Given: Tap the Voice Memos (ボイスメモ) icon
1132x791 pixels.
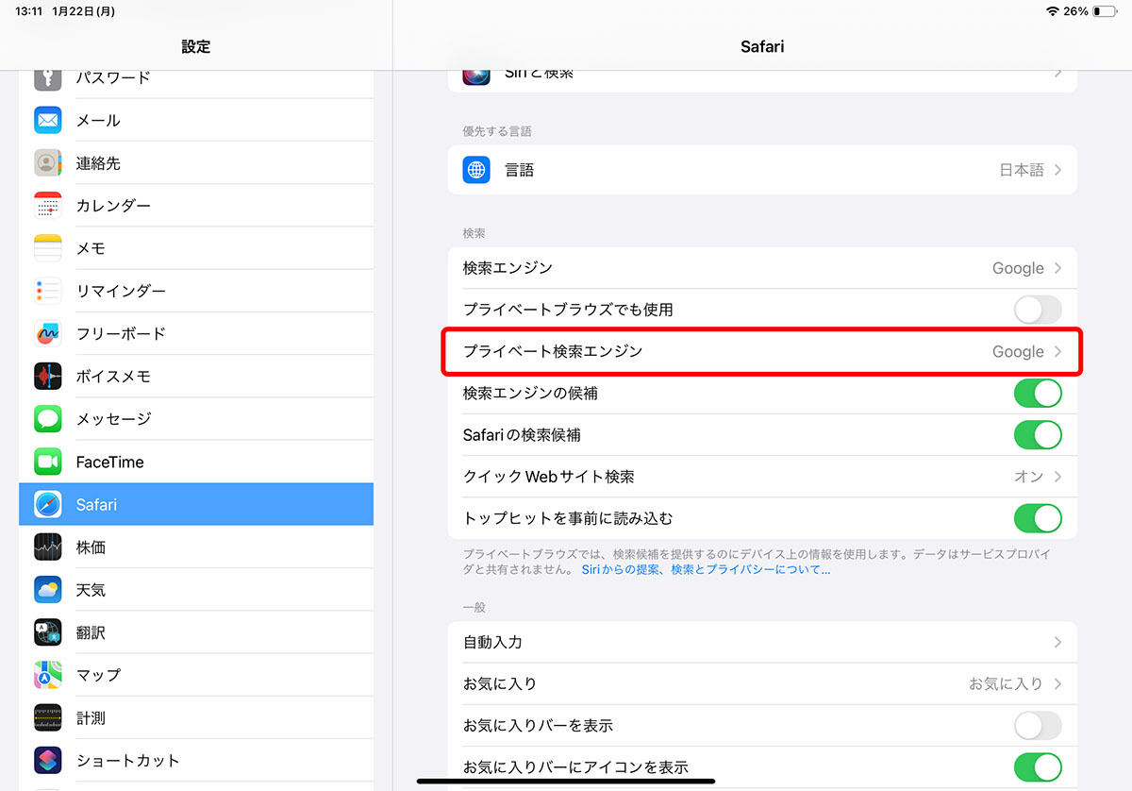Looking at the screenshot, I should (48, 376).
